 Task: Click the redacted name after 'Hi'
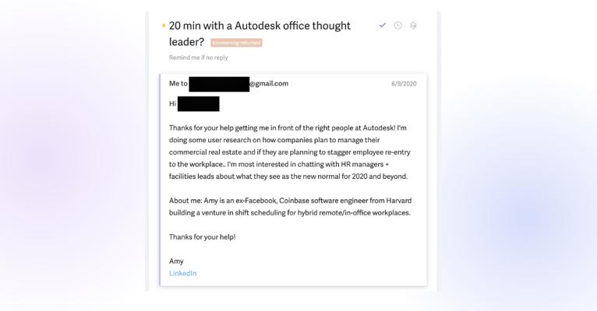tap(198, 103)
